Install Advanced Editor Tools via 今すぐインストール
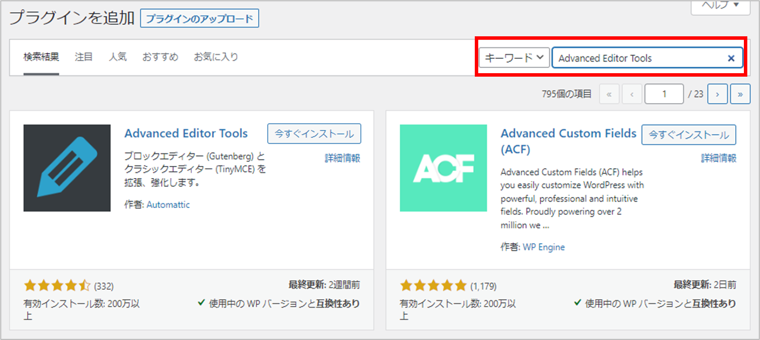The height and width of the screenshot is (340, 760). 314,133
